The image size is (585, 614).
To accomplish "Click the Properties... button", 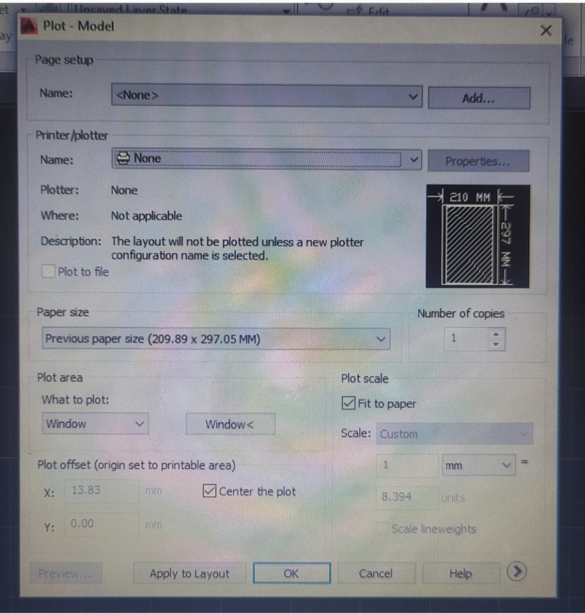I will pos(478,161).
